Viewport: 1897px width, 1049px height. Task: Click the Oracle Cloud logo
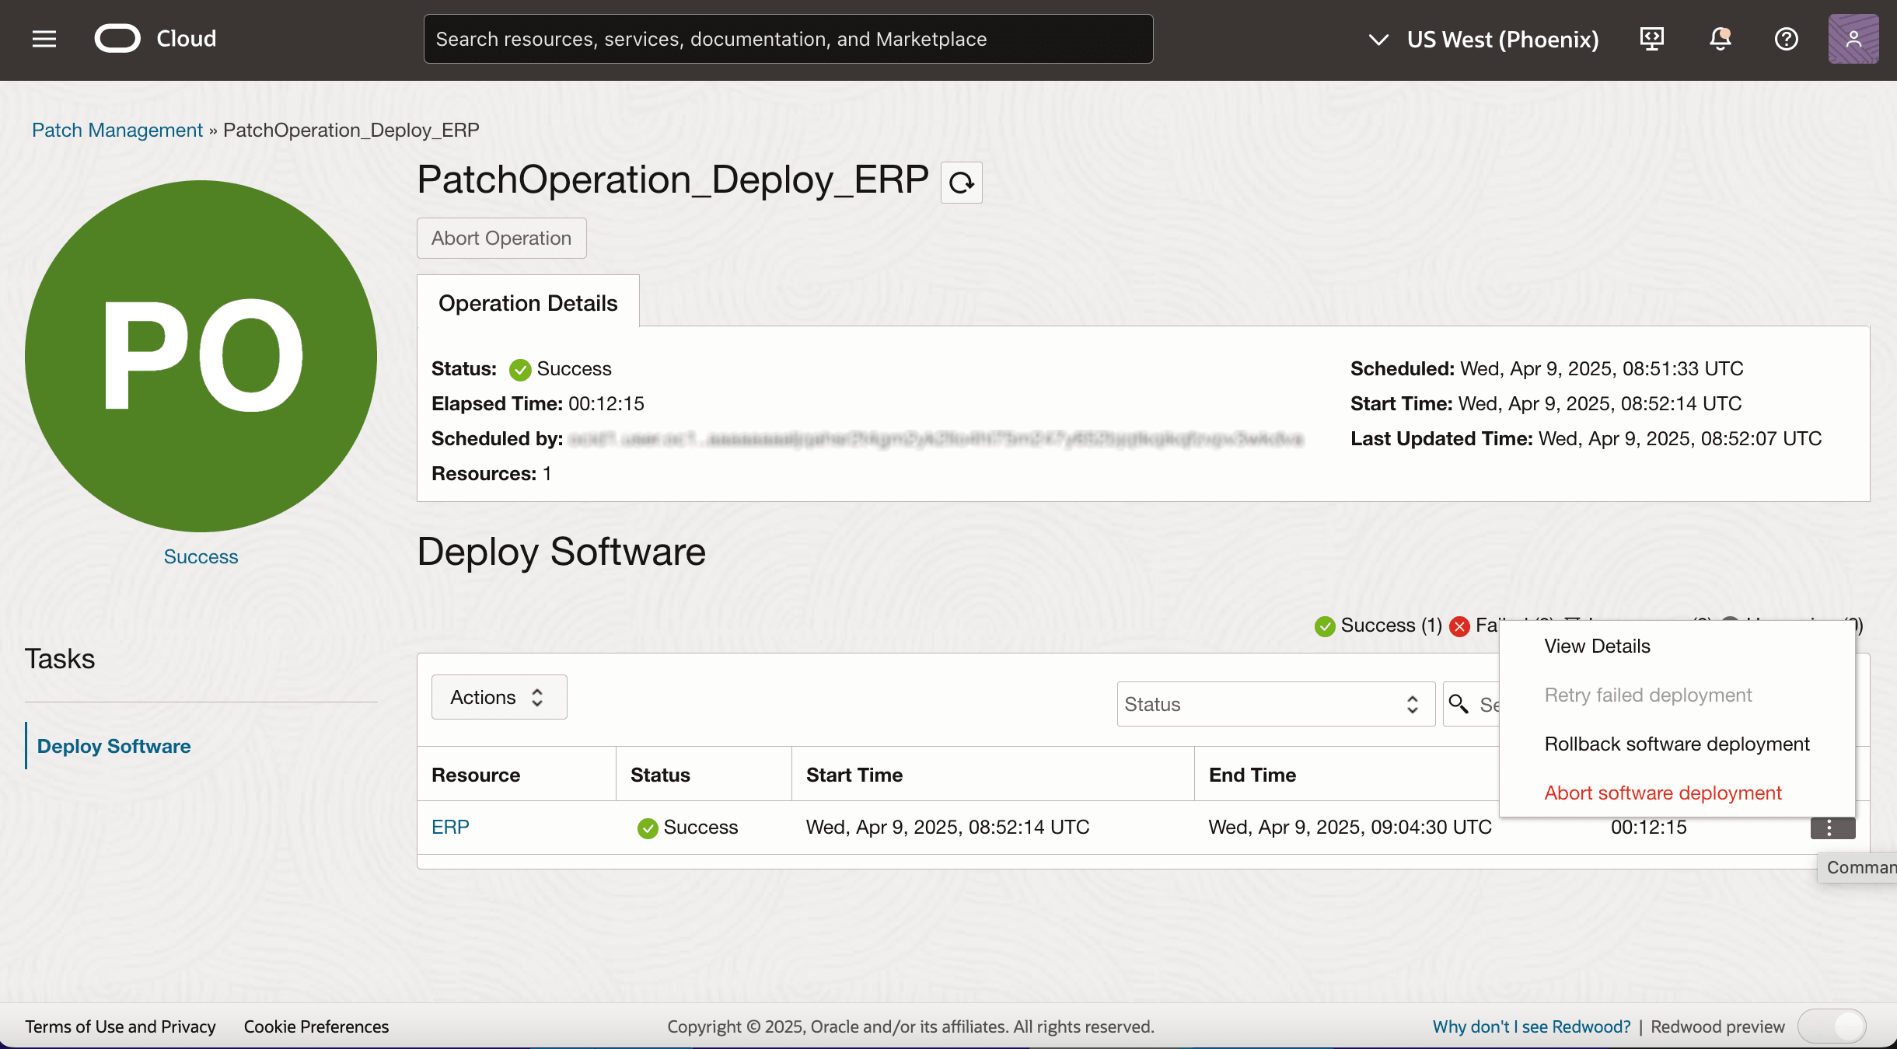(118, 37)
